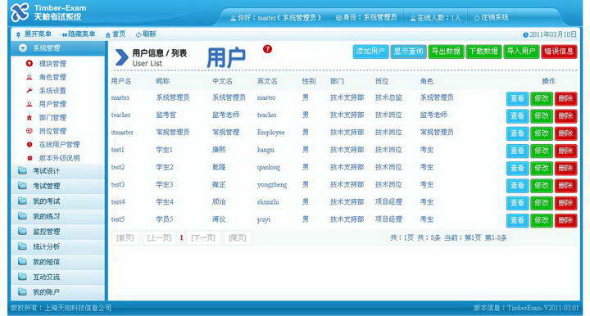Screen dimensions: 590x316
Task: Click the refresh icon beside 刷新
Action: pyautogui.click(x=138, y=34)
